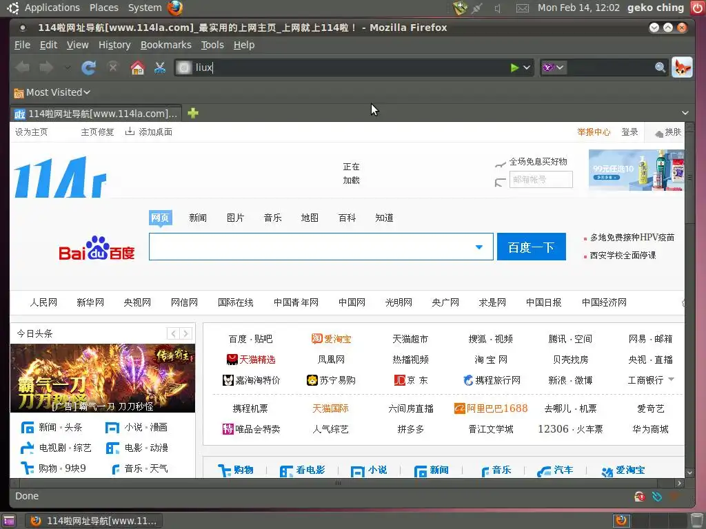Click the 设为主页 link

31,132
